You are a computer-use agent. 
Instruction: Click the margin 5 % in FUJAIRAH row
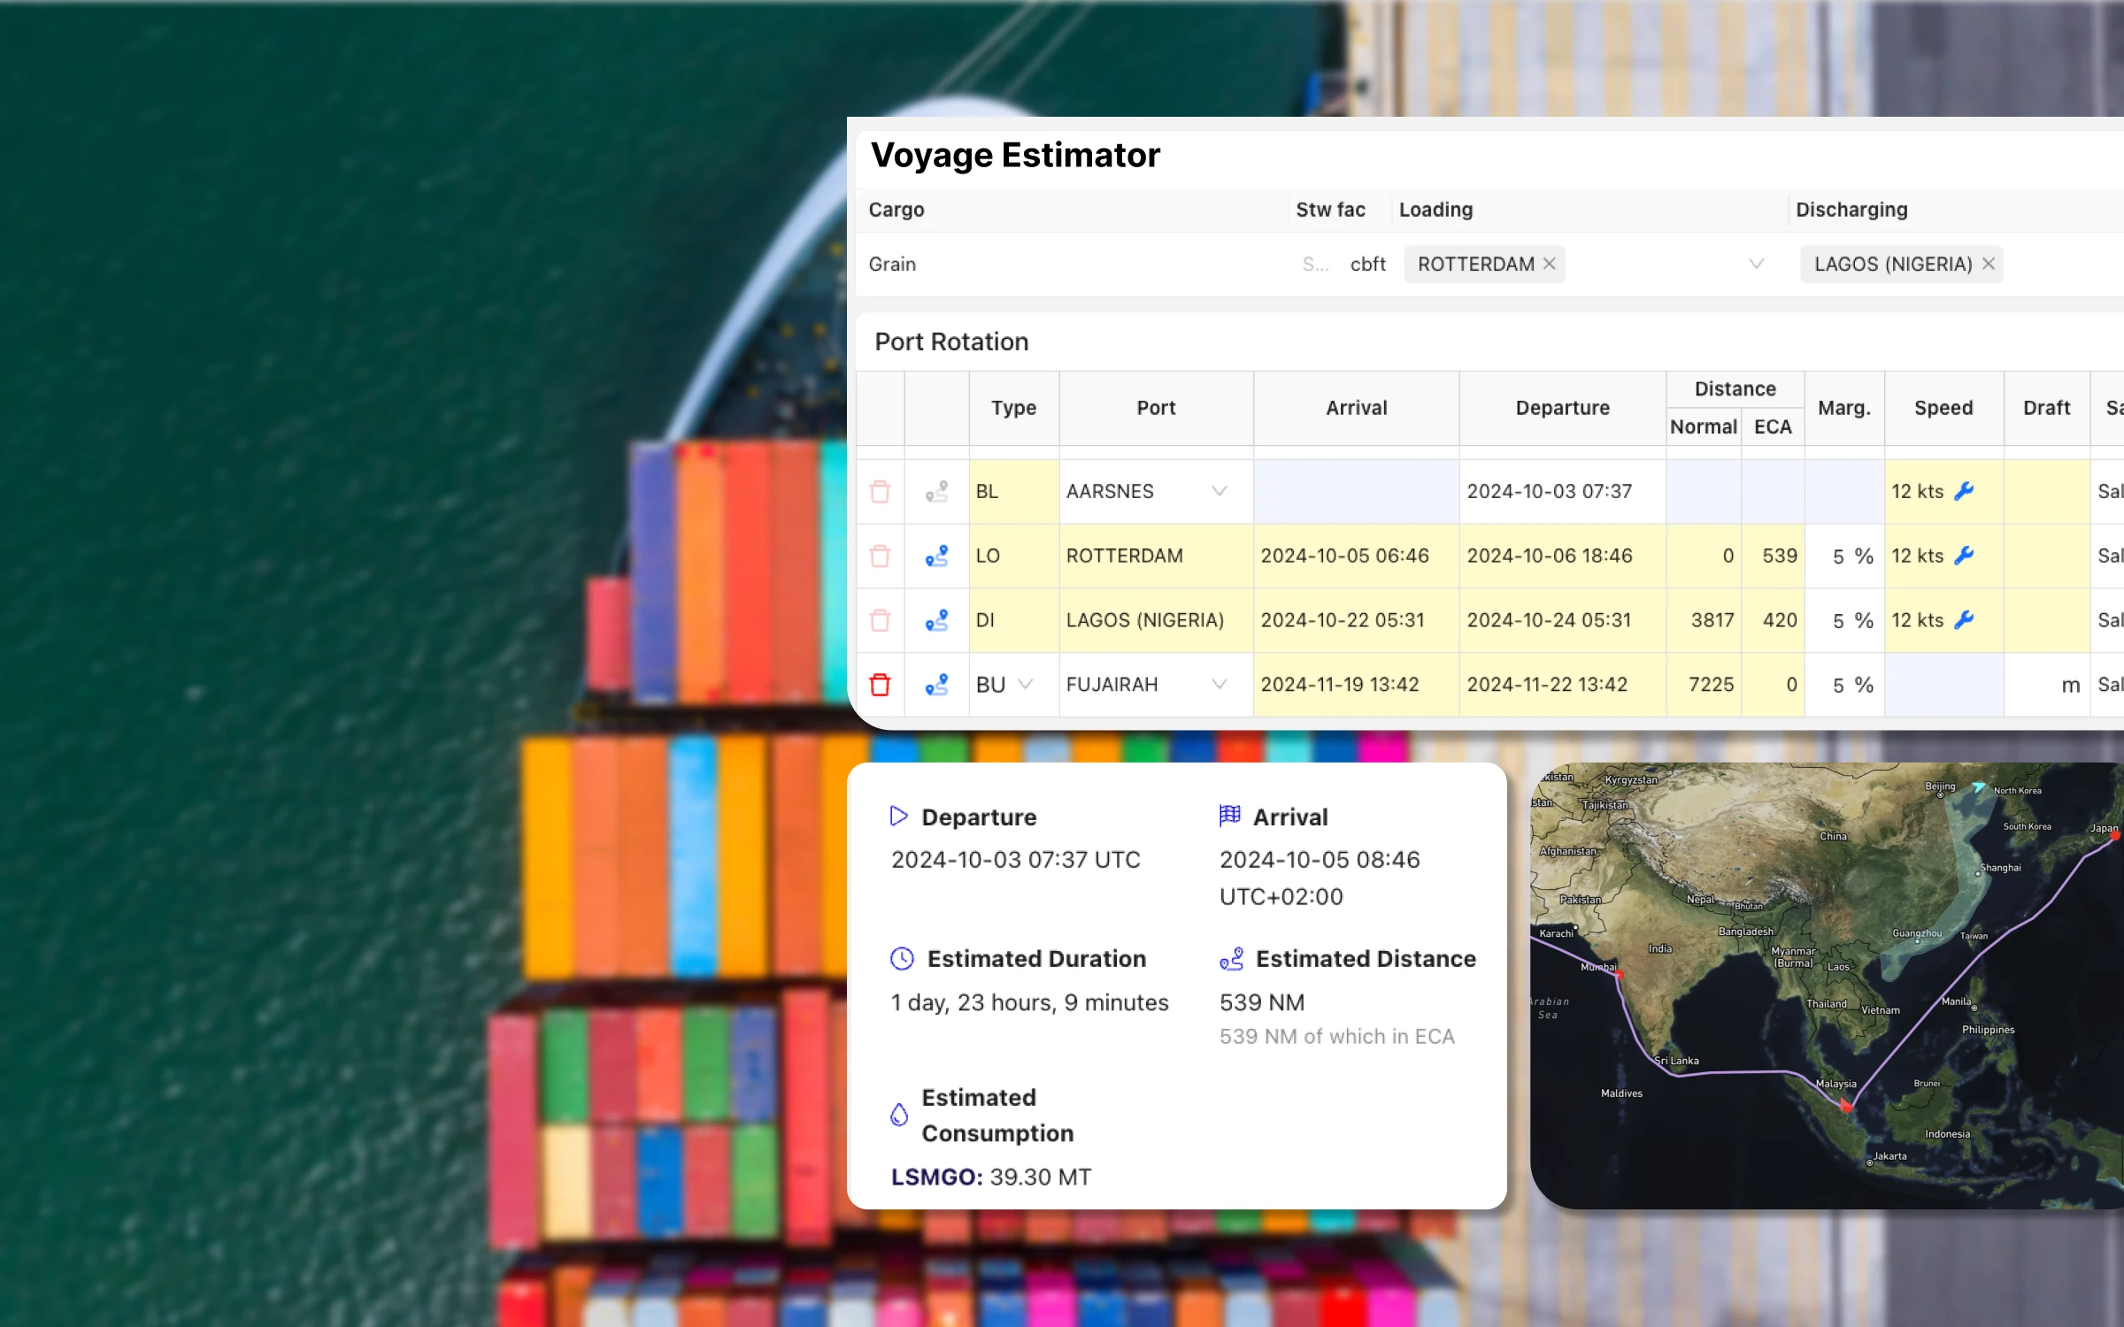tap(1844, 685)
